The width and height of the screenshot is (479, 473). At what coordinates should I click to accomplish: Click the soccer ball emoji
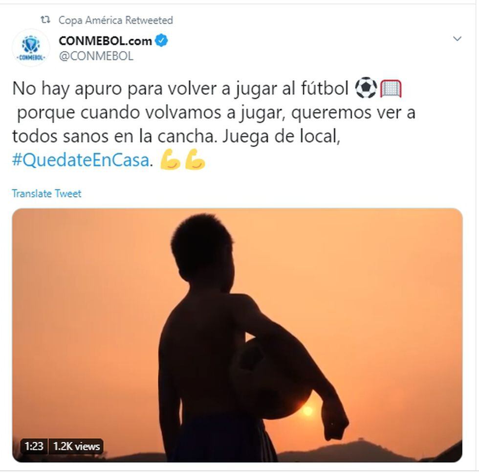click(366, 88)
